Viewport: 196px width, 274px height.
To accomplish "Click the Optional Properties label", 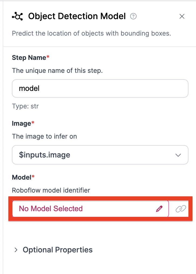I will pyautogui.click(x=58, y=250).
